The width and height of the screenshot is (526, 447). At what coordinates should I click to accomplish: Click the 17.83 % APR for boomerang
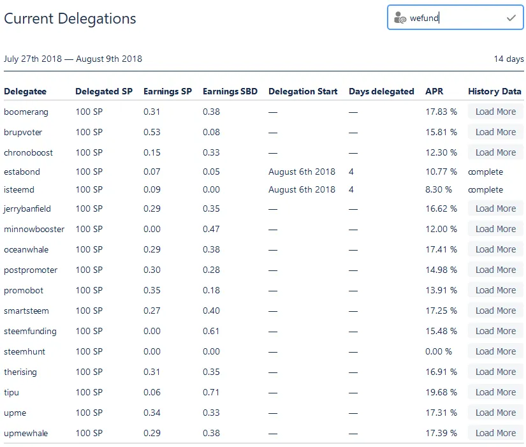(x=441, y=112)
